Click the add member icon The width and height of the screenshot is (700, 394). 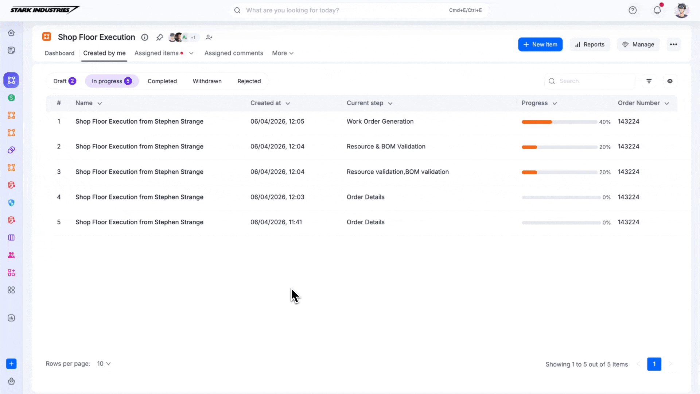[209, 37]
